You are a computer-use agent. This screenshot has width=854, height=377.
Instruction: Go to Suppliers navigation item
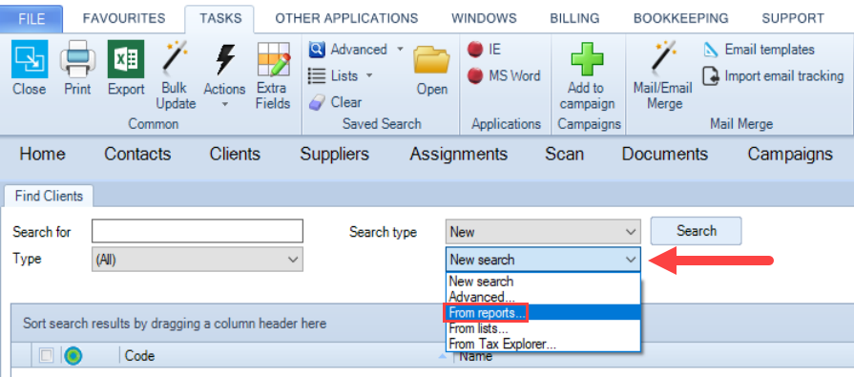334,155
